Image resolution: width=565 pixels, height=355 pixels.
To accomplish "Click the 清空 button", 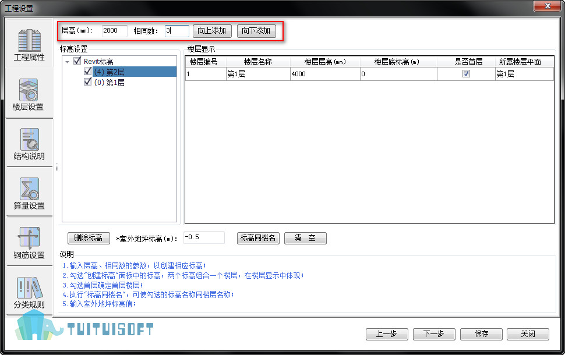I will pyautogui.click(x=305, y=238).
